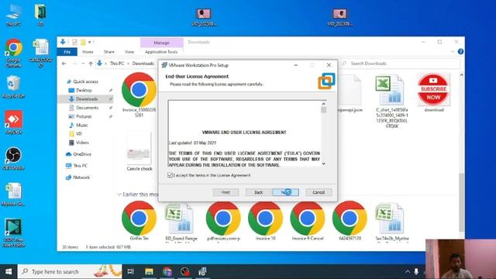Open the first VID_2023 desktop video file
This screenshot has height=279, width=496.
(204, 17)
